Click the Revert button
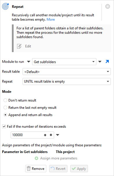The height and width of the screenshot is (176, 114). pos(58,169)
